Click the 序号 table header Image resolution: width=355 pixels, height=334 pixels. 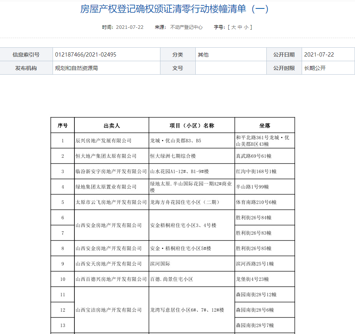(62, 125)
